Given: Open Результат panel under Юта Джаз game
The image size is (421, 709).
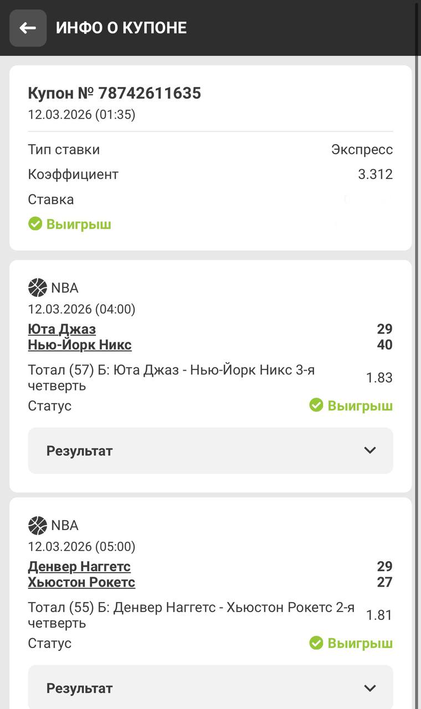Looking at the screenshot, I should coord(210,451).
